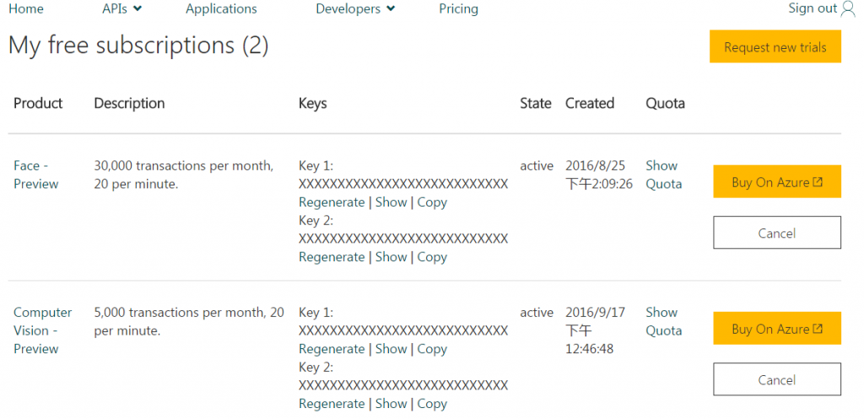Select the Quota column header

coord(665,103)
